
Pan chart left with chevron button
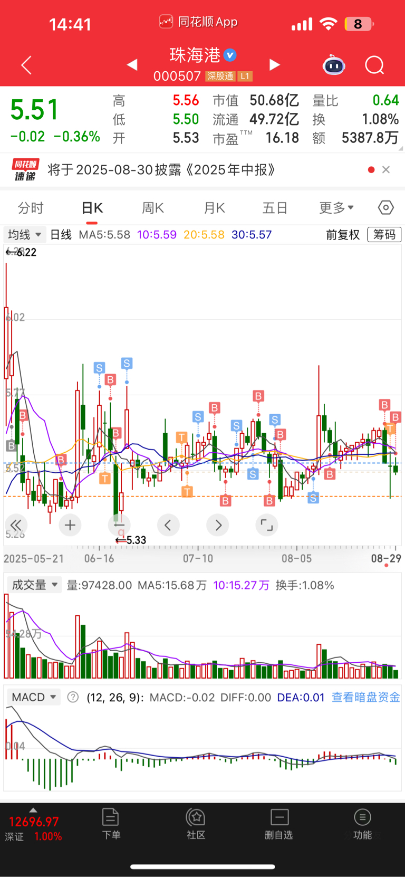[x=168, y=525]
